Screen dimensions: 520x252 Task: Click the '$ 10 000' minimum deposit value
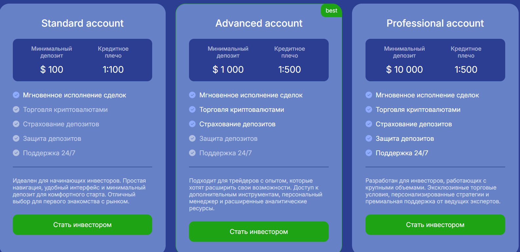pos(404,69)
